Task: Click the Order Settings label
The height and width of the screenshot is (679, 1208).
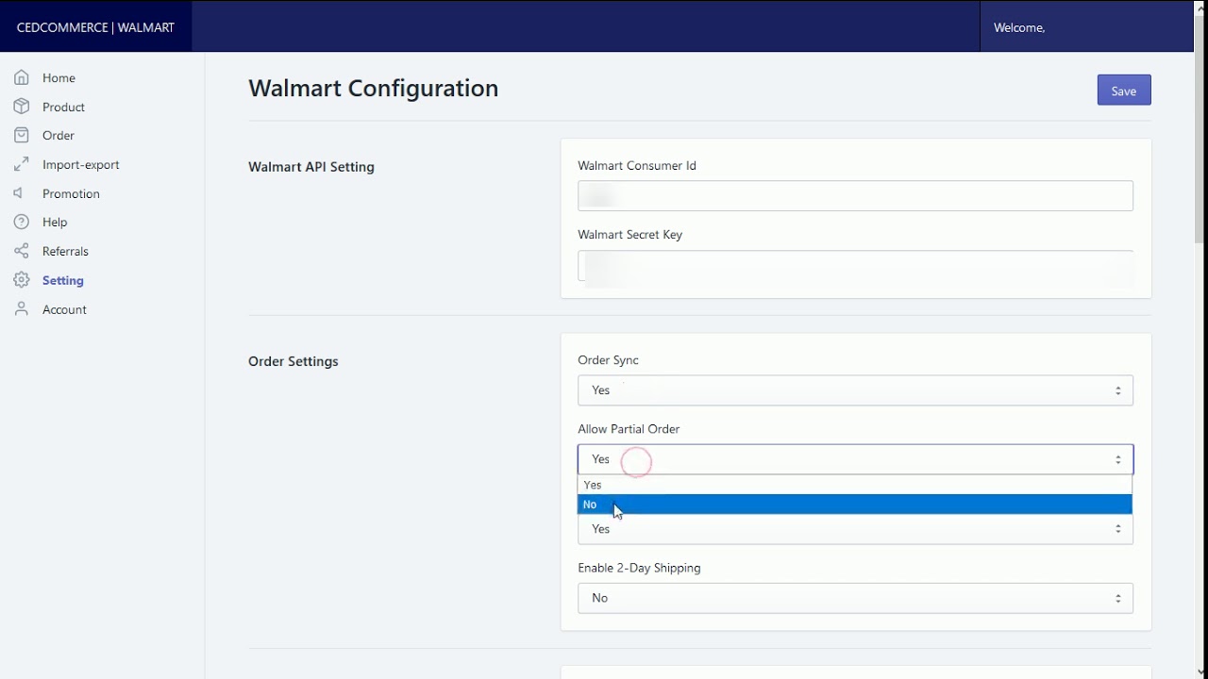Action: coord(294,361)
